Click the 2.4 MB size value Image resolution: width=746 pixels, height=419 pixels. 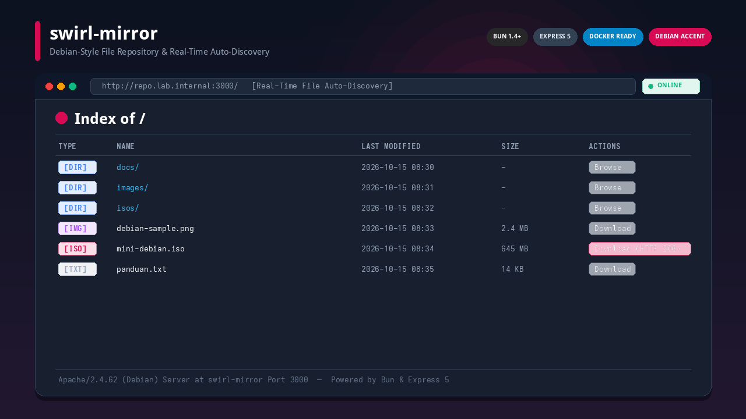click(515, 229)
